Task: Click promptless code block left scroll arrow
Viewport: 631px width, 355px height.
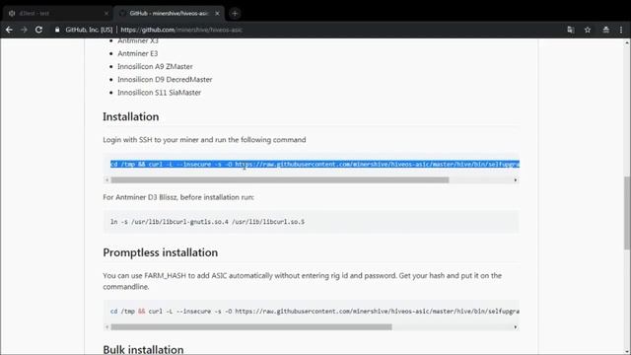Action: pos(106,326)
